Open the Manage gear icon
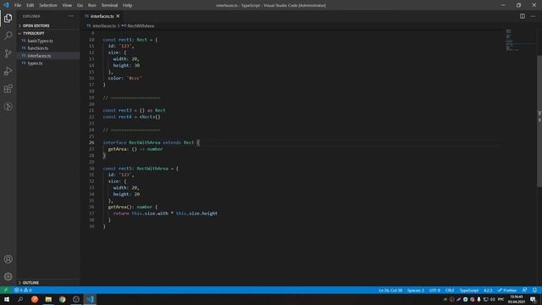This screenshot has width=542, height=305. tap(8, 277)
